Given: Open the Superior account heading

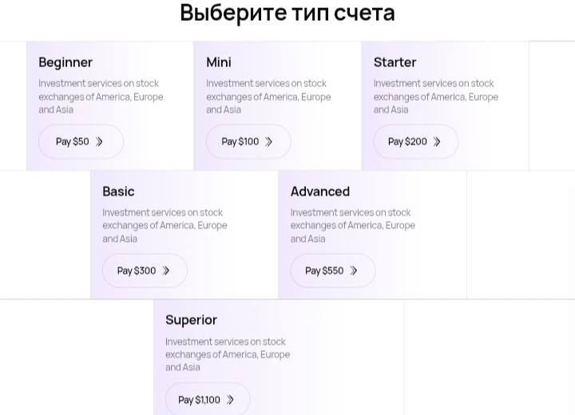Looking at the screenshot, I should [x=191, y=320].
